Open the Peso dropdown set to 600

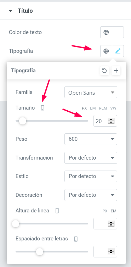click(x=91, y=139)
